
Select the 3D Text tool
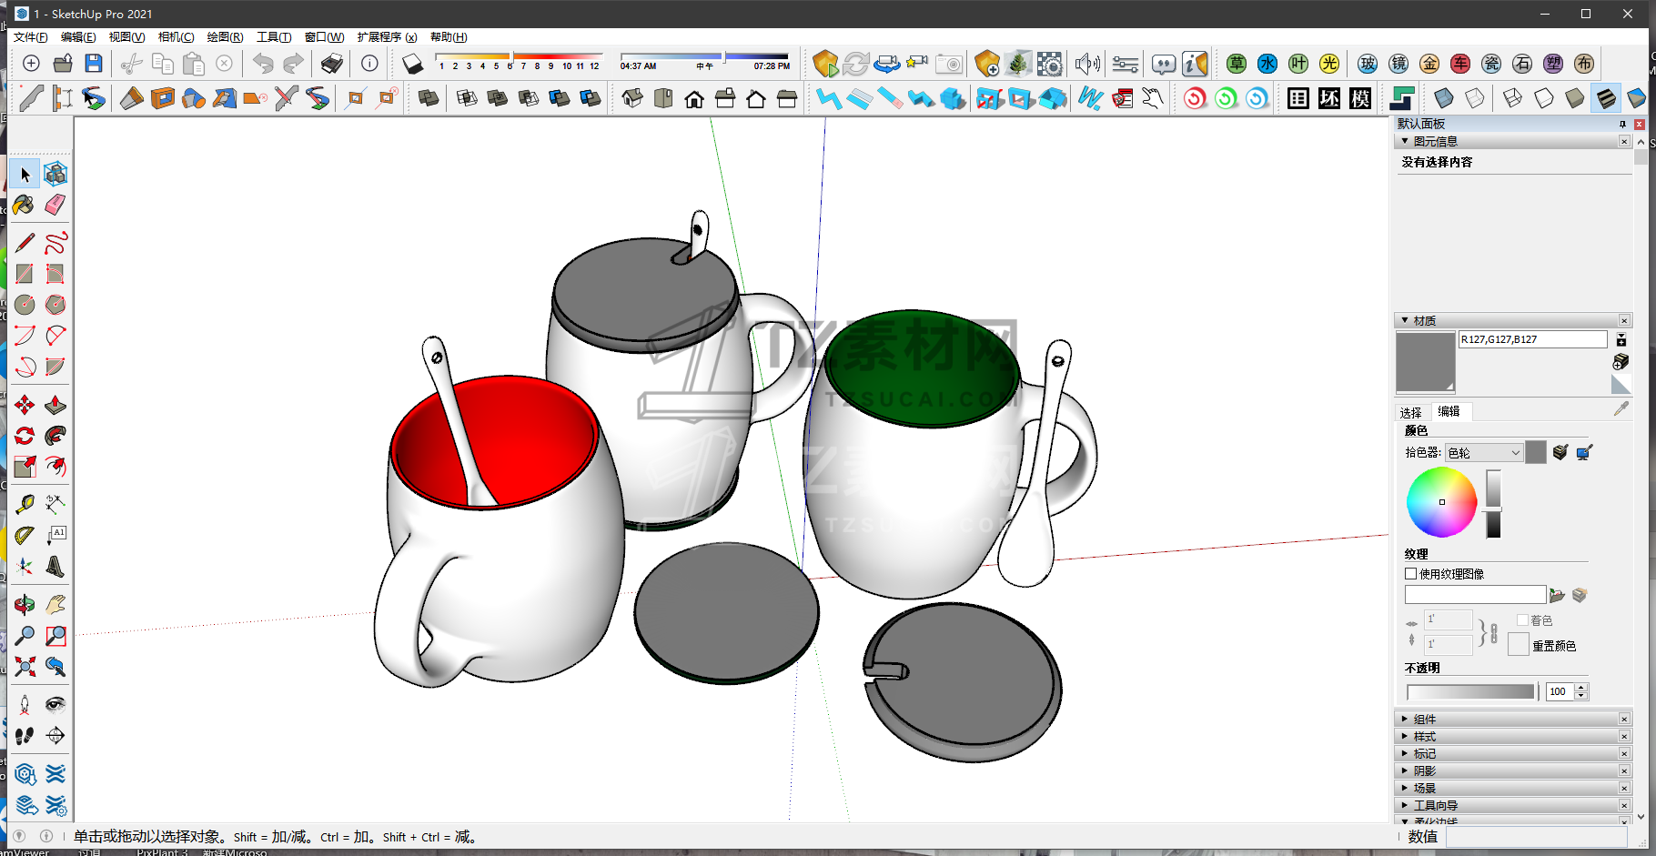56,567
